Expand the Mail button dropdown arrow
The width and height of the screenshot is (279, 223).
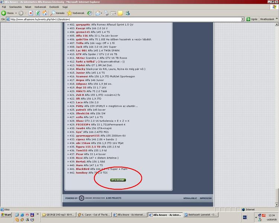tap(102, 13)
